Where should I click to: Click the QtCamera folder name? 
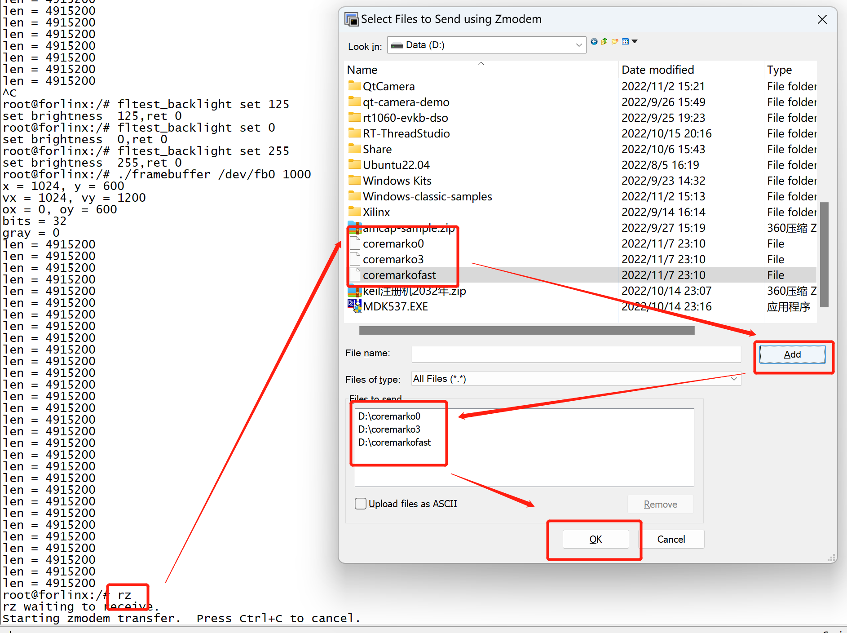click(x=389, y=86)
